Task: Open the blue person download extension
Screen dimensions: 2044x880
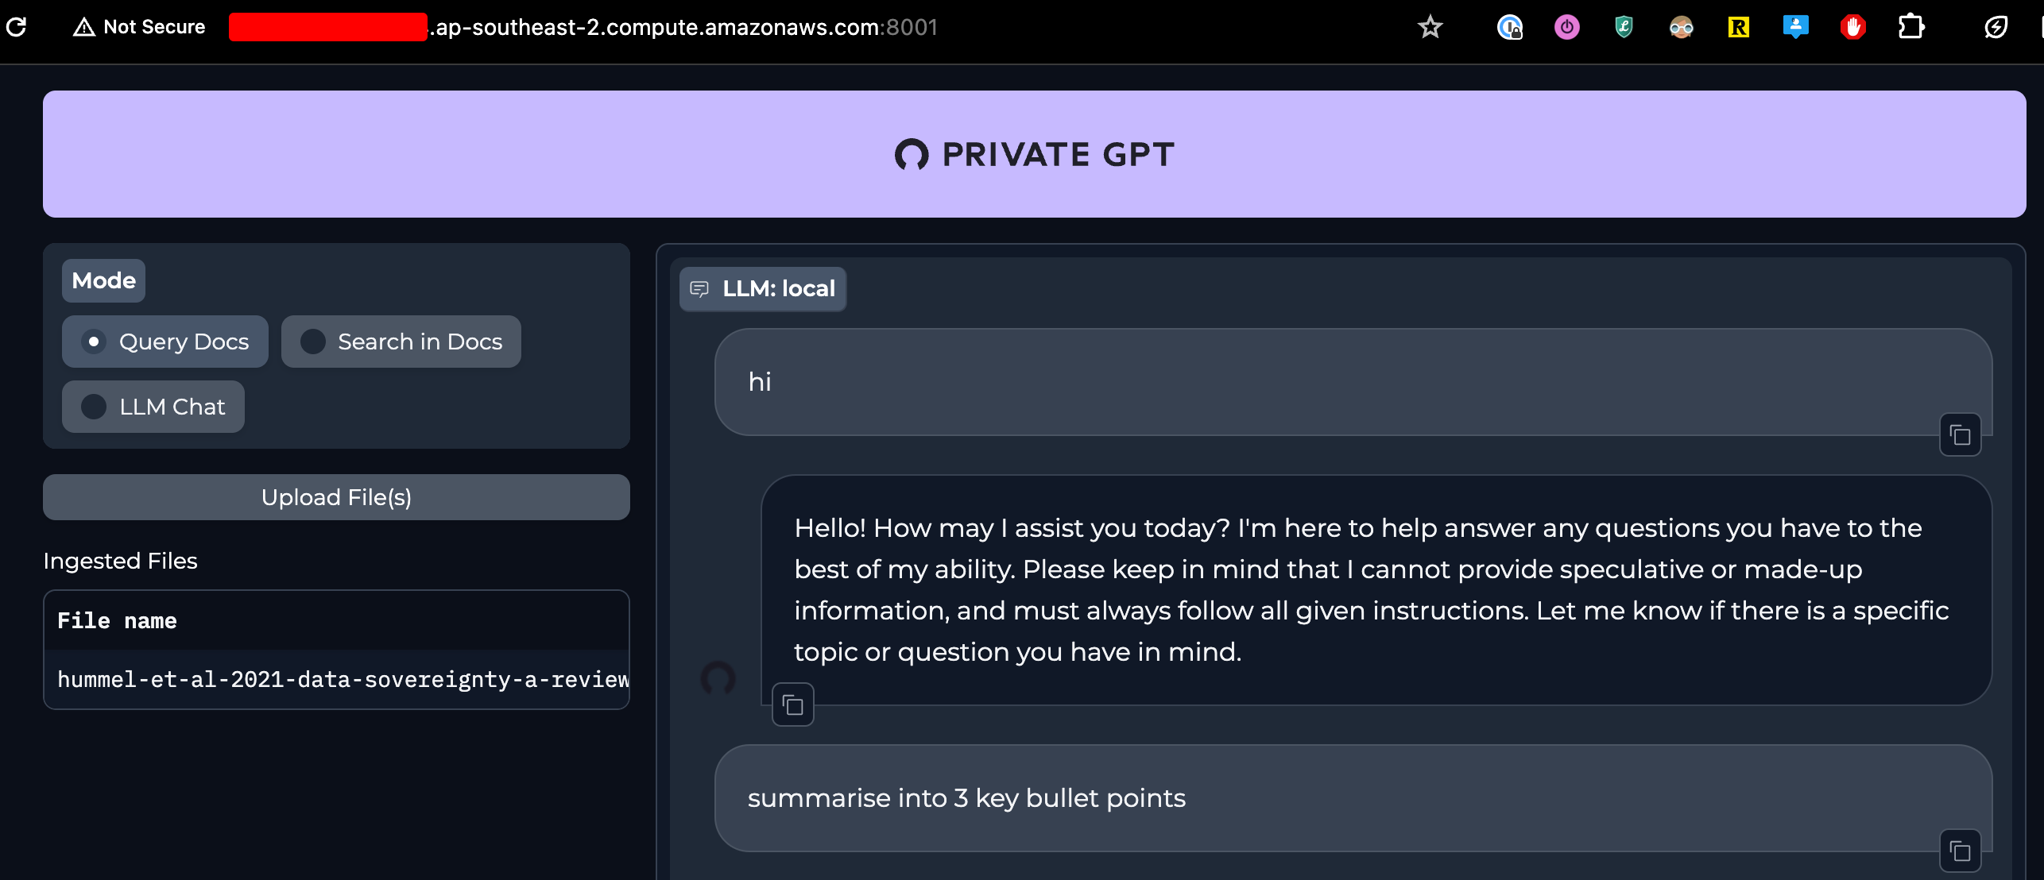Action: pyautogui.click(x=1795, y=27)
